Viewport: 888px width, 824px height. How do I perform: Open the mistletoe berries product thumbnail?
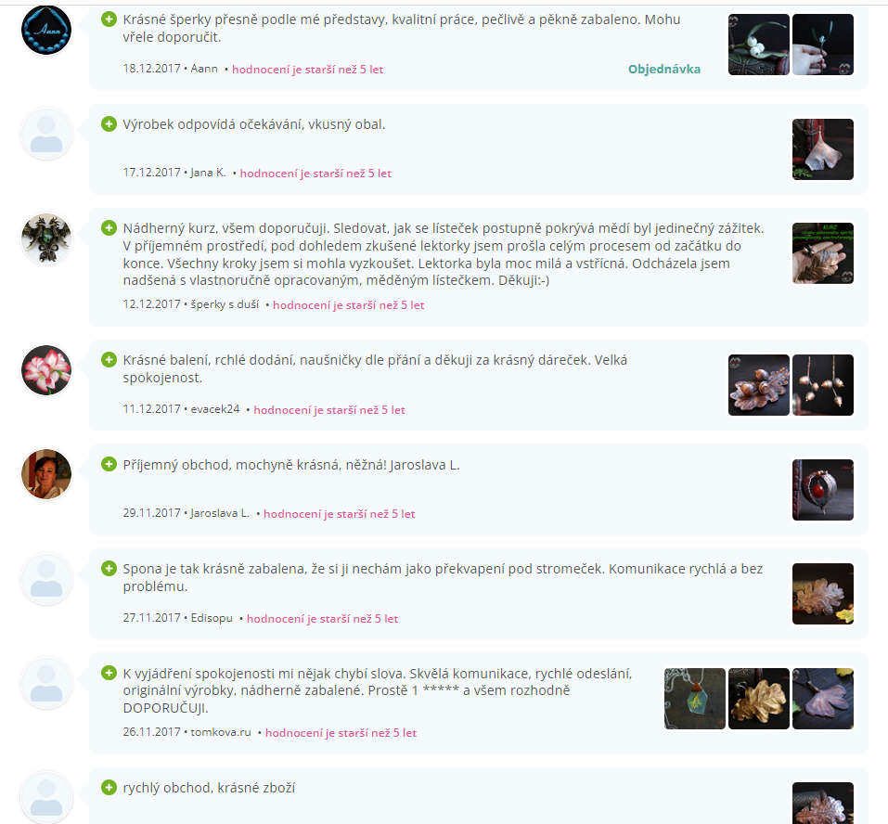(759, 45)
